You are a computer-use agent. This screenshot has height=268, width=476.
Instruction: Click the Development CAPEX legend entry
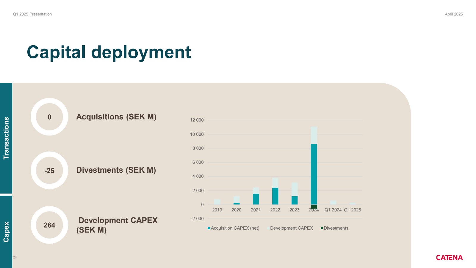click(291, 228)
